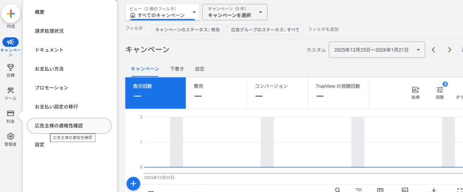
Task: Open the custom date range dropdown
Action: pyautogui.click(x=377, y=50)
